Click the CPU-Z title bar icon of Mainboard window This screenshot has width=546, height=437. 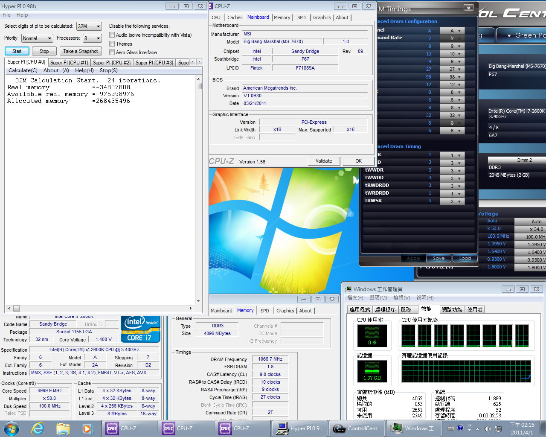point(211,6)
